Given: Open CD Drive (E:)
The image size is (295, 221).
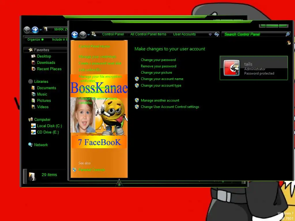Looking at the screenshot, I should click(48, 132).
